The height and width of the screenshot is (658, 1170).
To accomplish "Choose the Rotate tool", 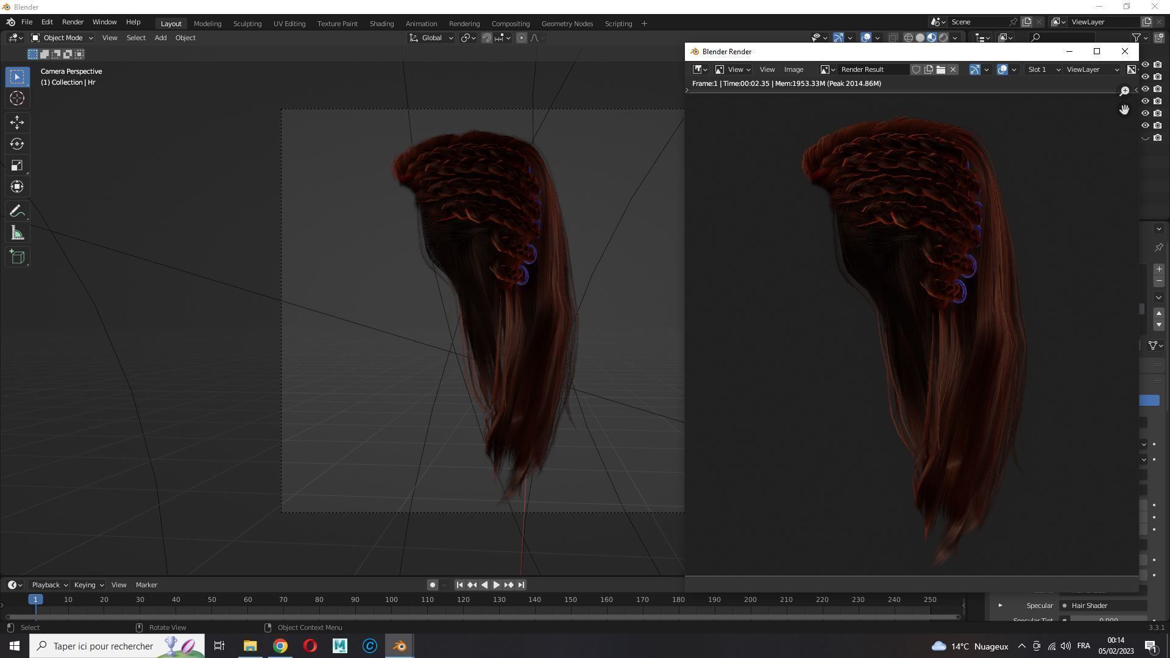I will click(17, 144).
